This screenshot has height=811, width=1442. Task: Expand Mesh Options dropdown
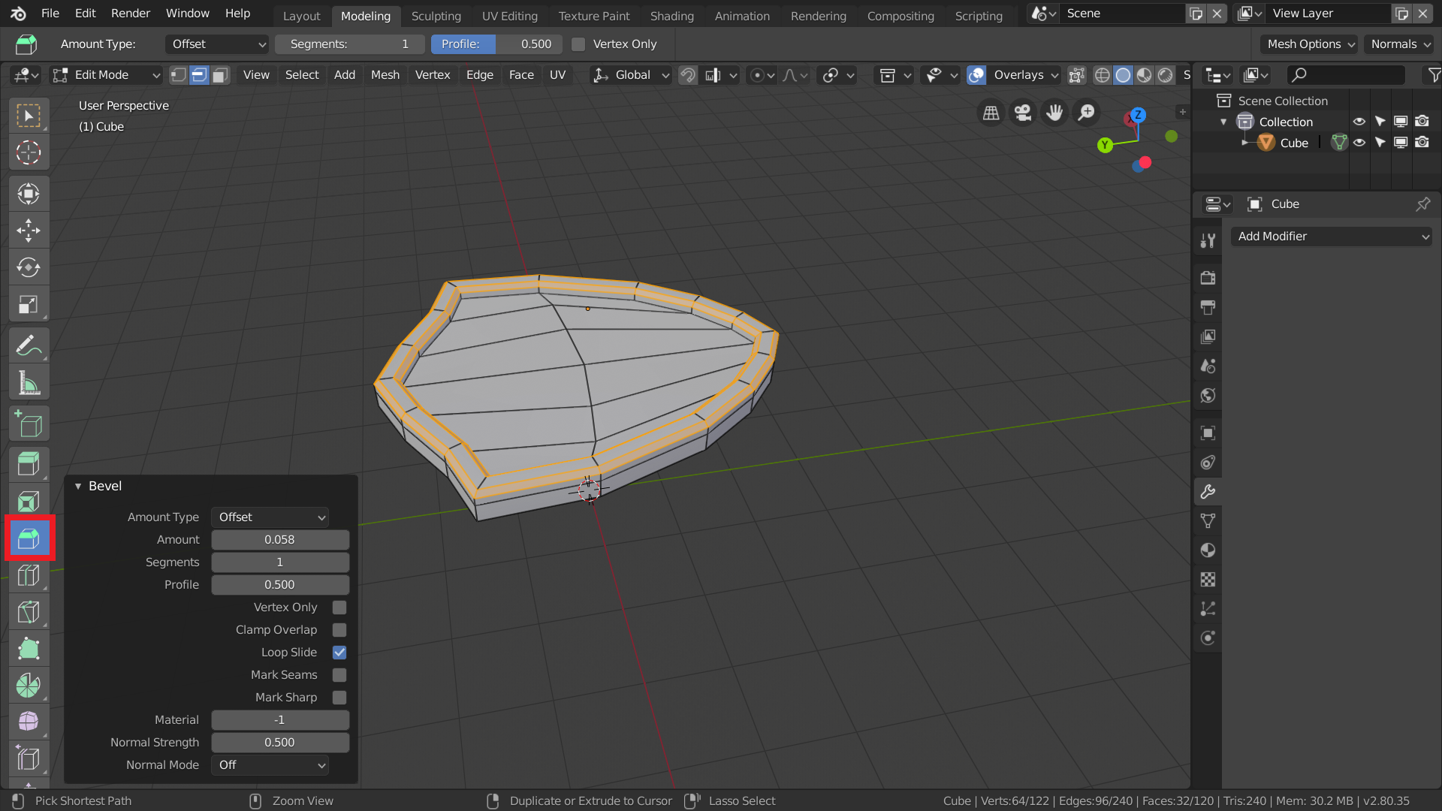click(x=1311, y=44)
